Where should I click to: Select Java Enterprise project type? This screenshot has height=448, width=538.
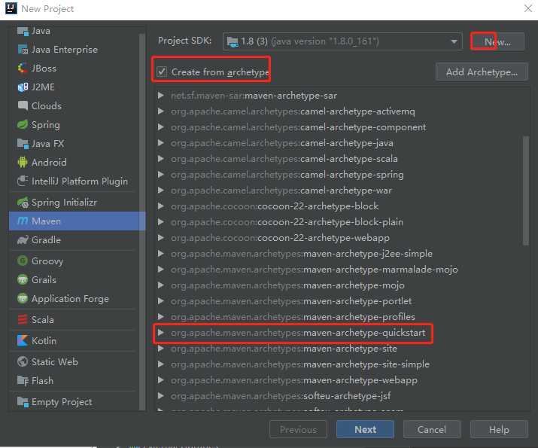click(78, 50)
